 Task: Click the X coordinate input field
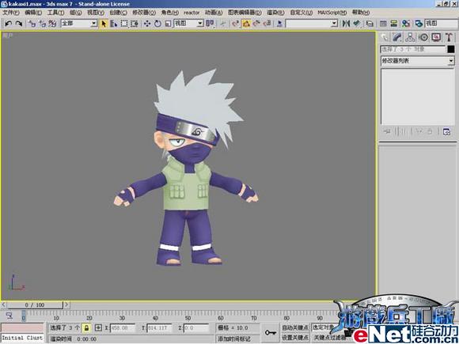(x=123, y=328)
